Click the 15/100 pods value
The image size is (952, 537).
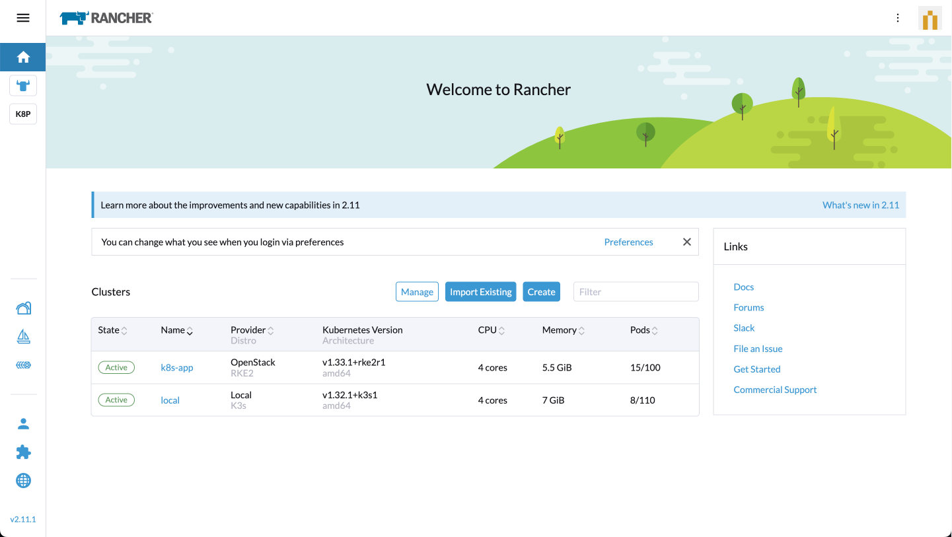(x=645, y=368)
